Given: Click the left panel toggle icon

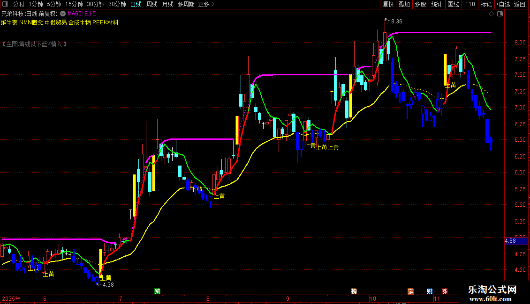Looking at the screenshot, I should tap(5, 4).
